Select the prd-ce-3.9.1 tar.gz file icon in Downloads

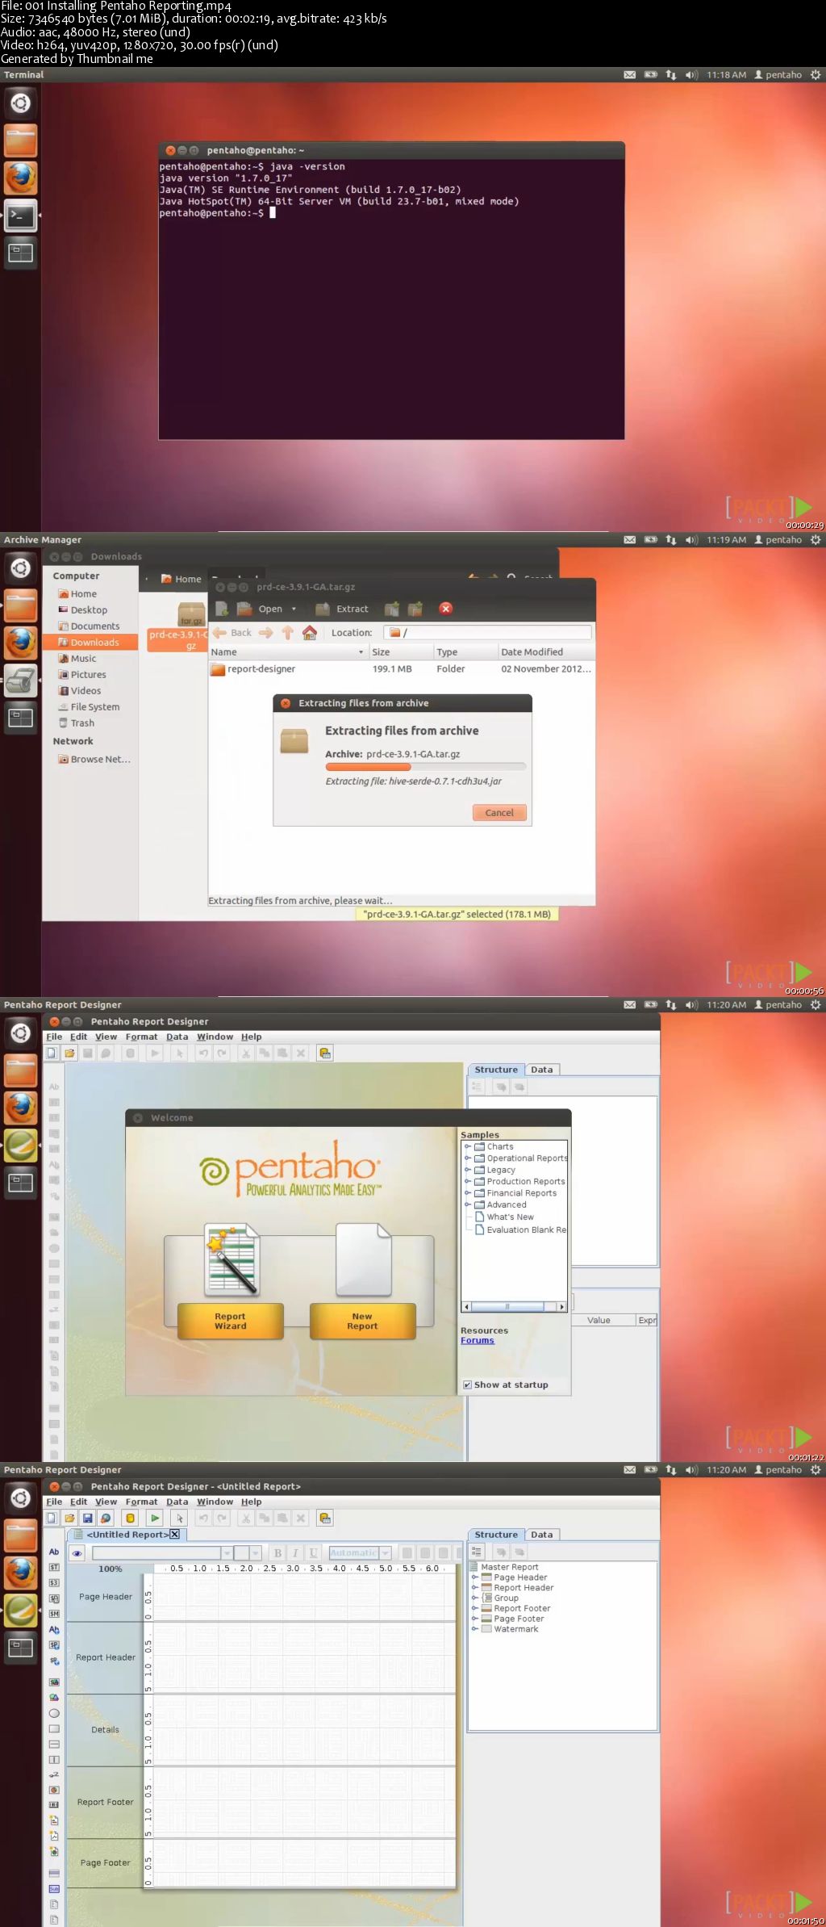[191, 614]
